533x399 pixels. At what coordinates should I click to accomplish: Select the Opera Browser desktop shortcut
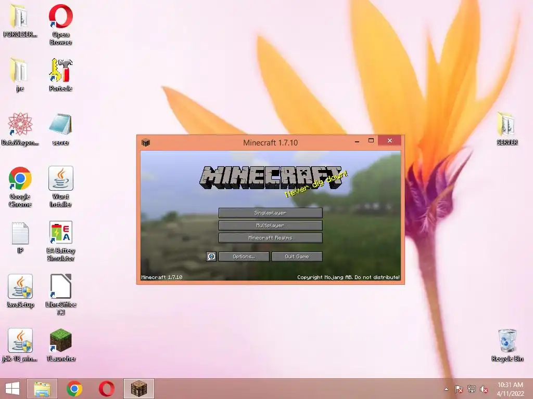pyautogui.click(x=61, y=24)
